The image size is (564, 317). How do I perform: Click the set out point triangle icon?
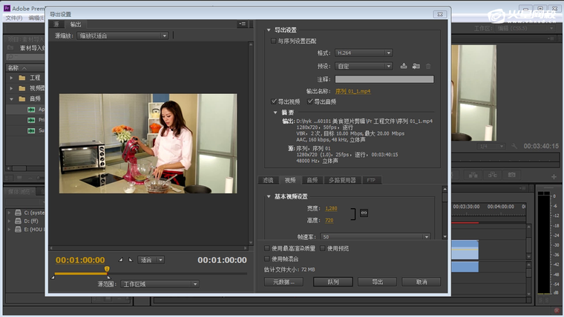(131, 260)
